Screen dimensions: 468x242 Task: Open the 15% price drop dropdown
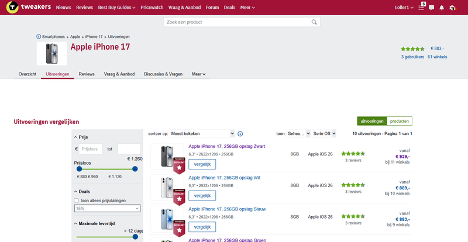click(x=107, y=209)
